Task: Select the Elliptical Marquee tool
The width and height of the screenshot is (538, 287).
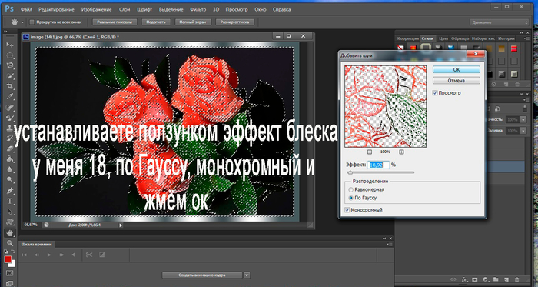Action: pos(10,55)
